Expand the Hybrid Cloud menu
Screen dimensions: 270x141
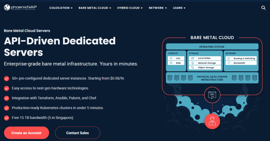coord(130,8)
